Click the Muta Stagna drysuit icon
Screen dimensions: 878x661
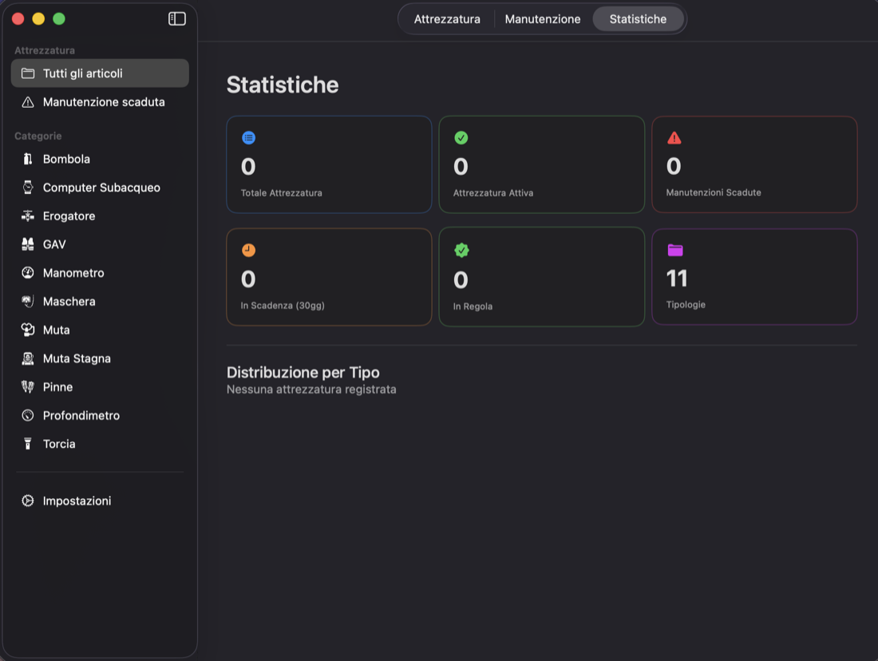pos(27,358)
